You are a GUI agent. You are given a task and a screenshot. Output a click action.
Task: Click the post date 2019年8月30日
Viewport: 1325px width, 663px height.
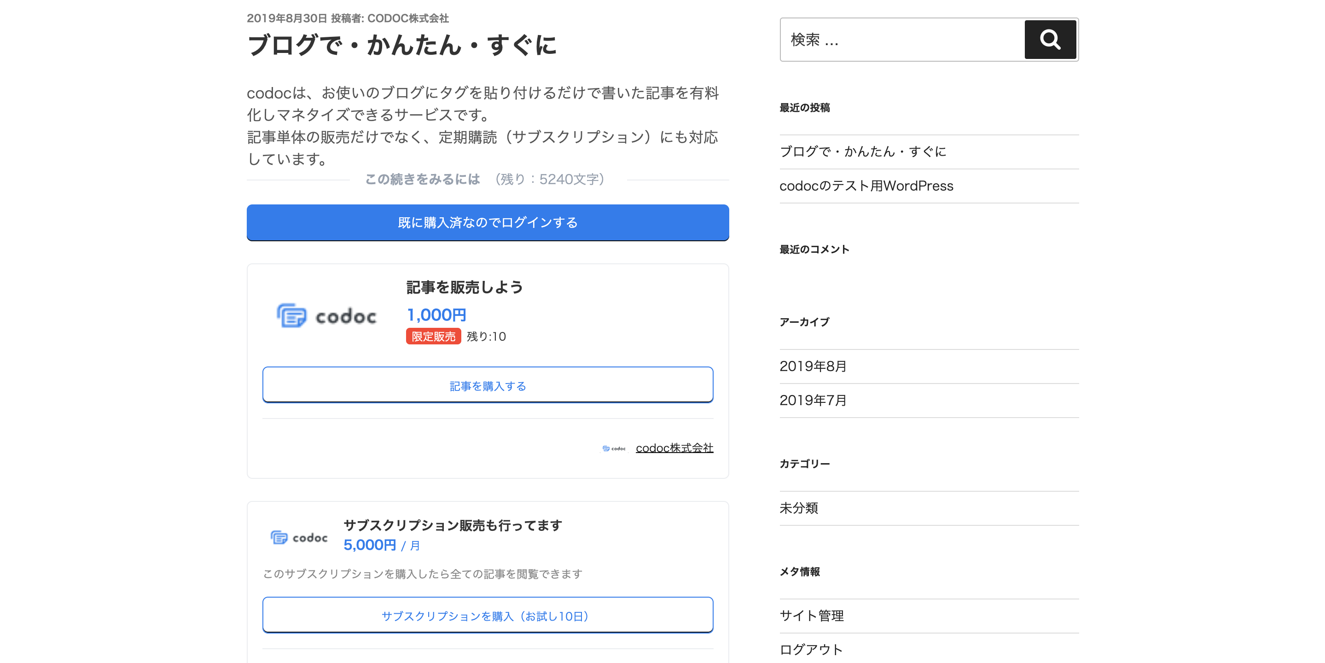click(x=286, y=18)
